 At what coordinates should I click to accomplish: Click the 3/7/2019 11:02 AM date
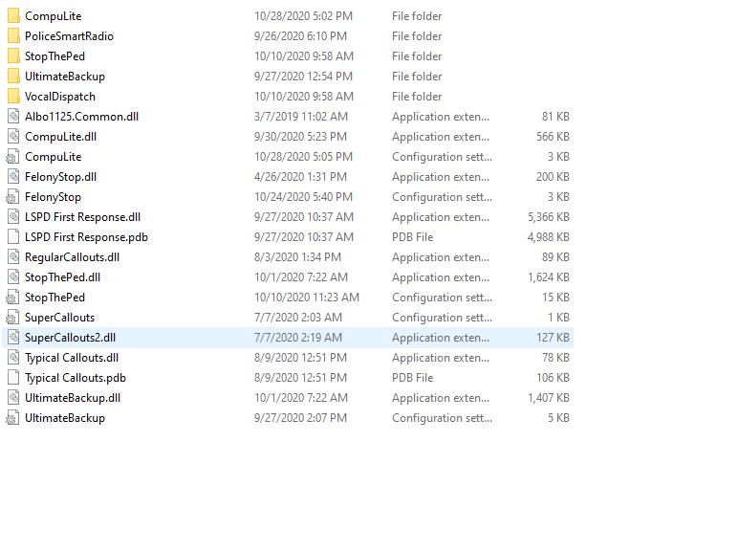pyautogui.click(x=301, y=117)
